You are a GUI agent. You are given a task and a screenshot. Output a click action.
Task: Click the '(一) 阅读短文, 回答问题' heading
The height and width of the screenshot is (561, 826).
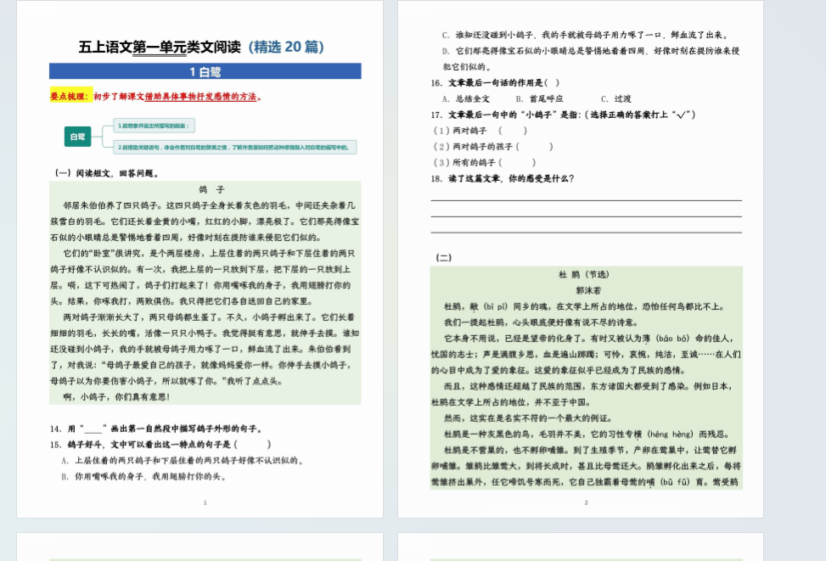coord(107,173)
